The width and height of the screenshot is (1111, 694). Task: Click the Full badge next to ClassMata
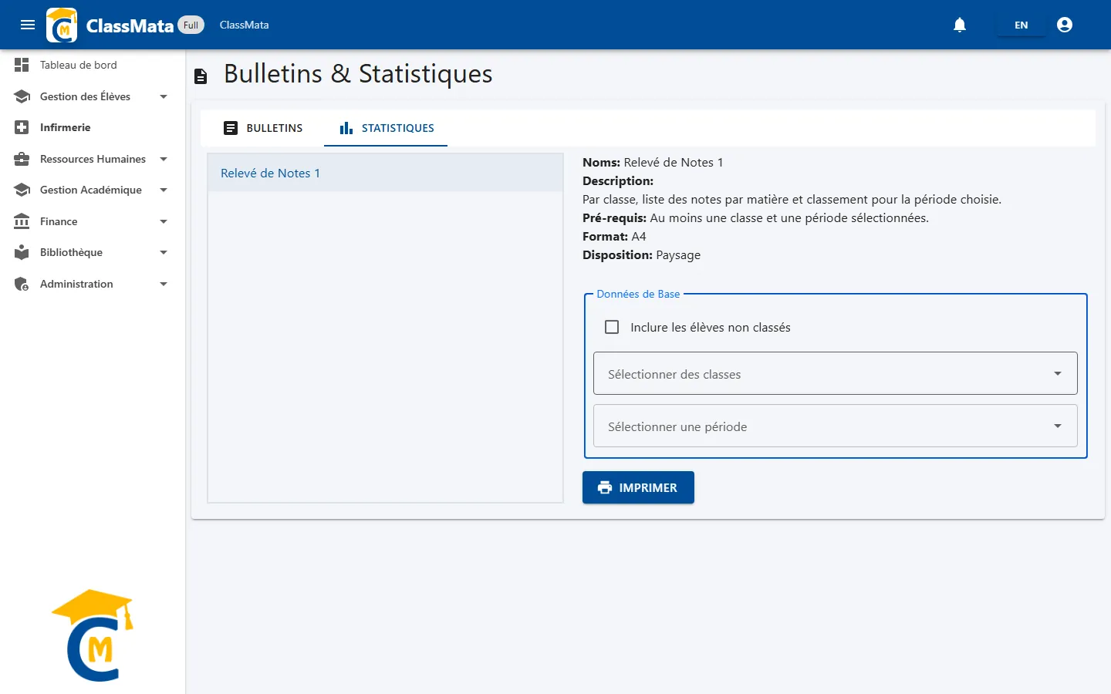pos(191,25)
